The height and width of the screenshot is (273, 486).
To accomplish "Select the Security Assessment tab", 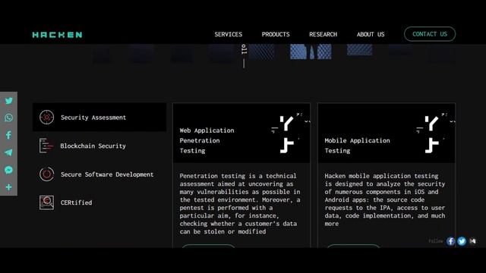I will [99, 118].
